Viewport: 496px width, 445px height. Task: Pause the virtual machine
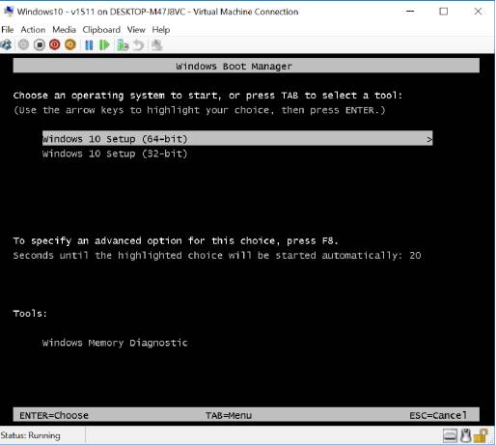tap(89, 45)
